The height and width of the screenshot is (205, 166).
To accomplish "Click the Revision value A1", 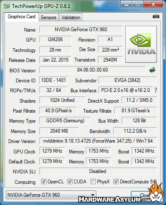I will click(x=110, y=40).
